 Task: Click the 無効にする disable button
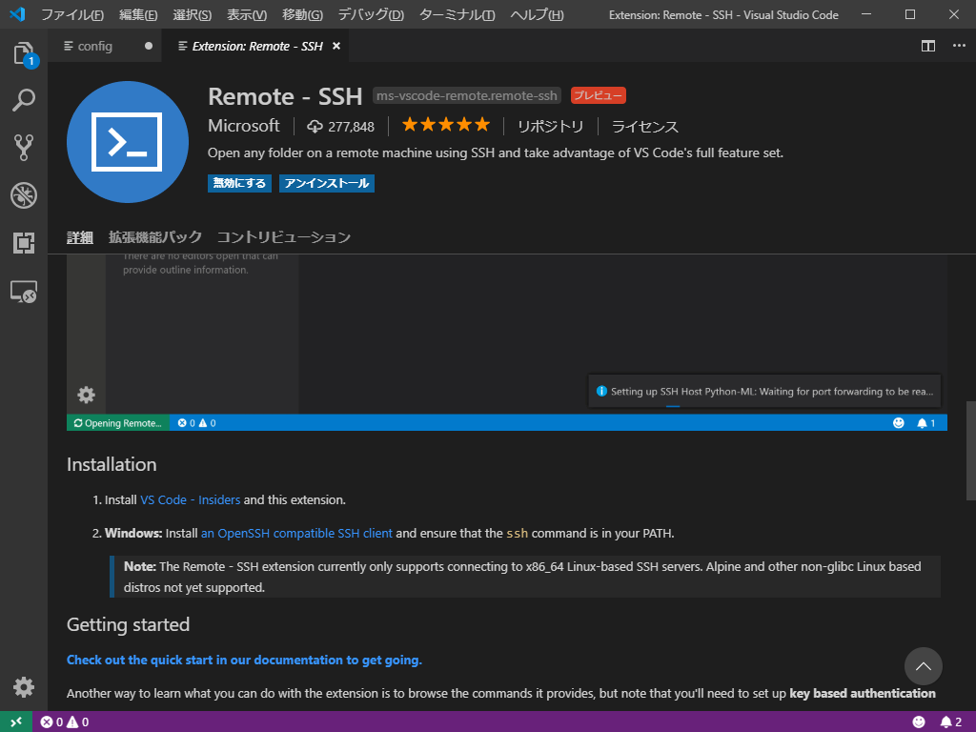(x=239, y=183)
